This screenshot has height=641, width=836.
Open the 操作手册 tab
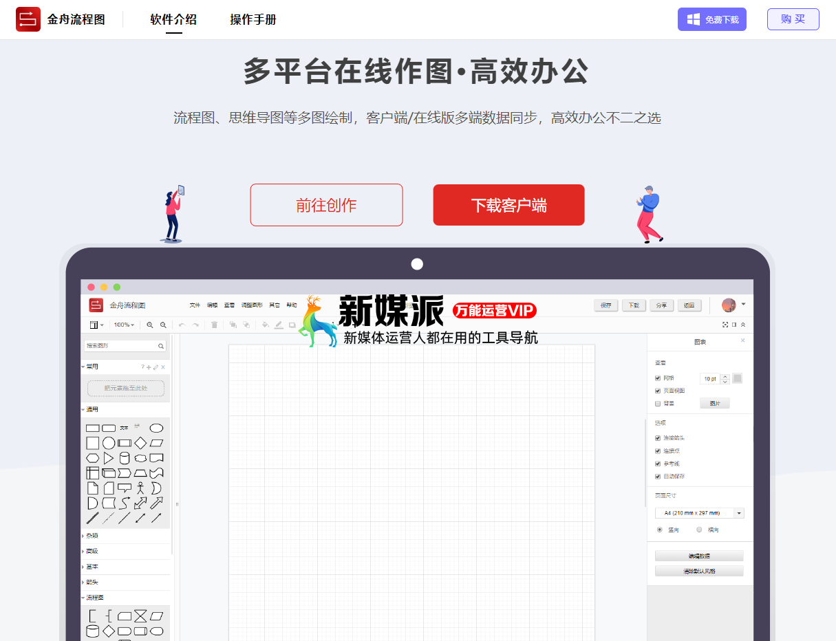253,19
